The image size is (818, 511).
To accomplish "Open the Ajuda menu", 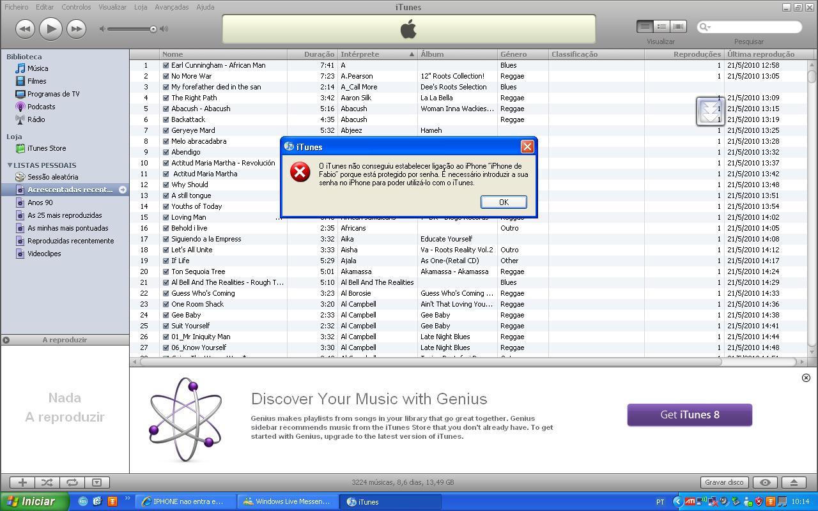I will (205, 7).
